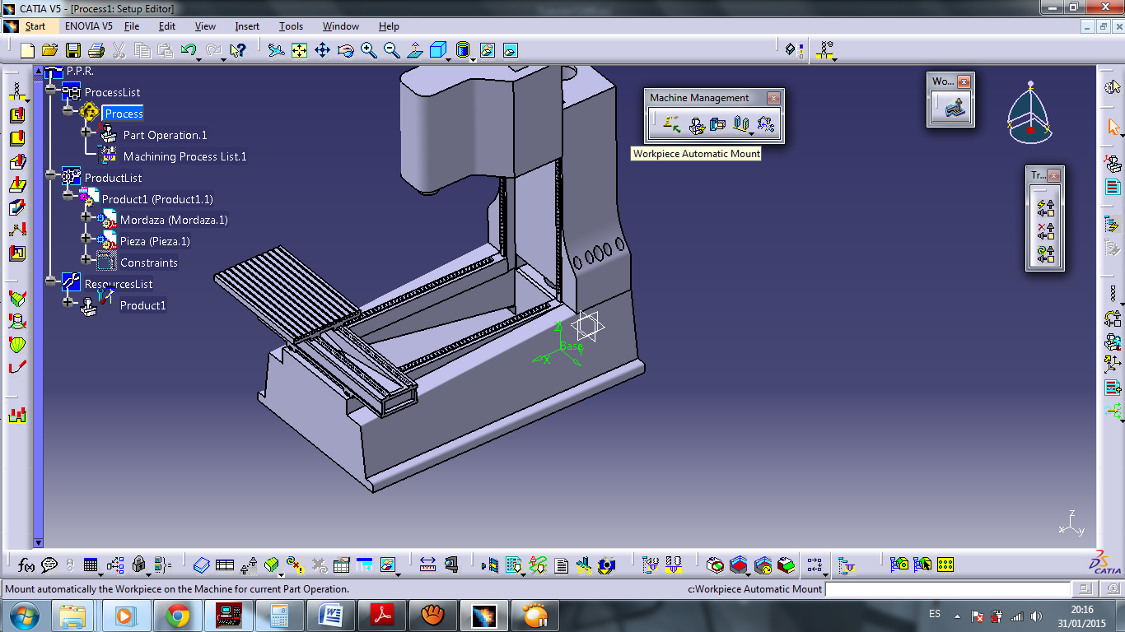Select Machining Process List.1 in tree
The width and height of the screenshot is (1125, 632).
[x=184, y=156]
